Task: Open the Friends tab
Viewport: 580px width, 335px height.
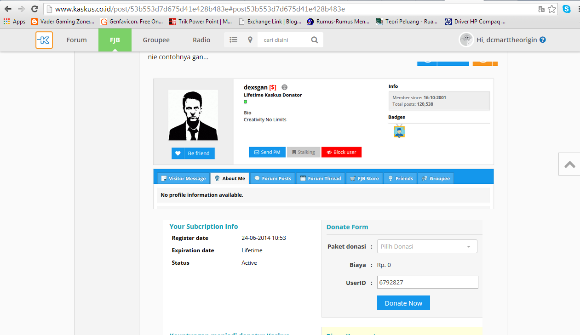Action: 401,178
